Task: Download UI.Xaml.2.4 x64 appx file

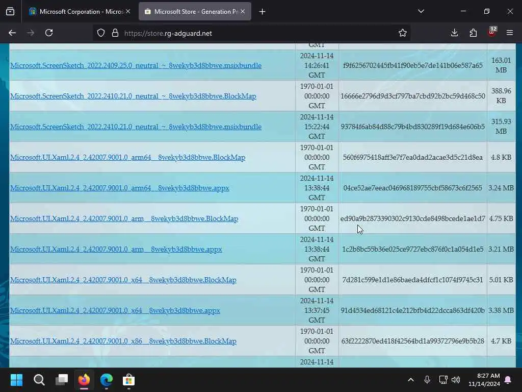Action: coord(115,311)
